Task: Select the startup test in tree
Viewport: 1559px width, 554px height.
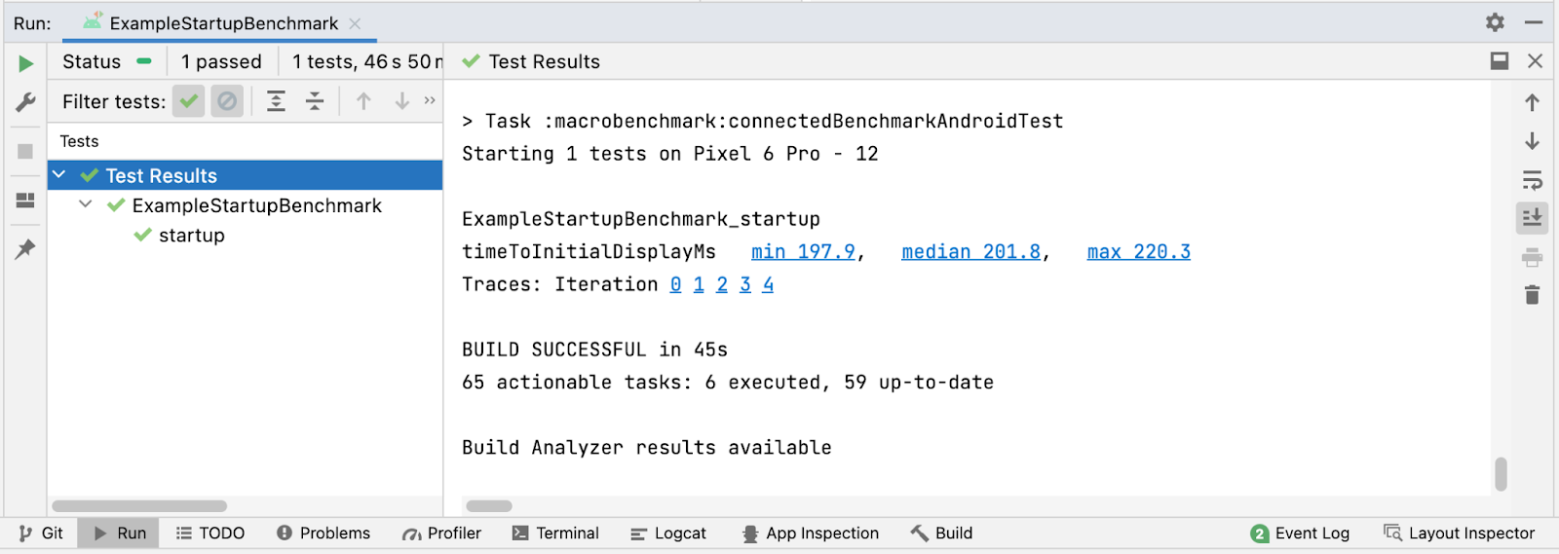Action: click(x=192, y=236)
